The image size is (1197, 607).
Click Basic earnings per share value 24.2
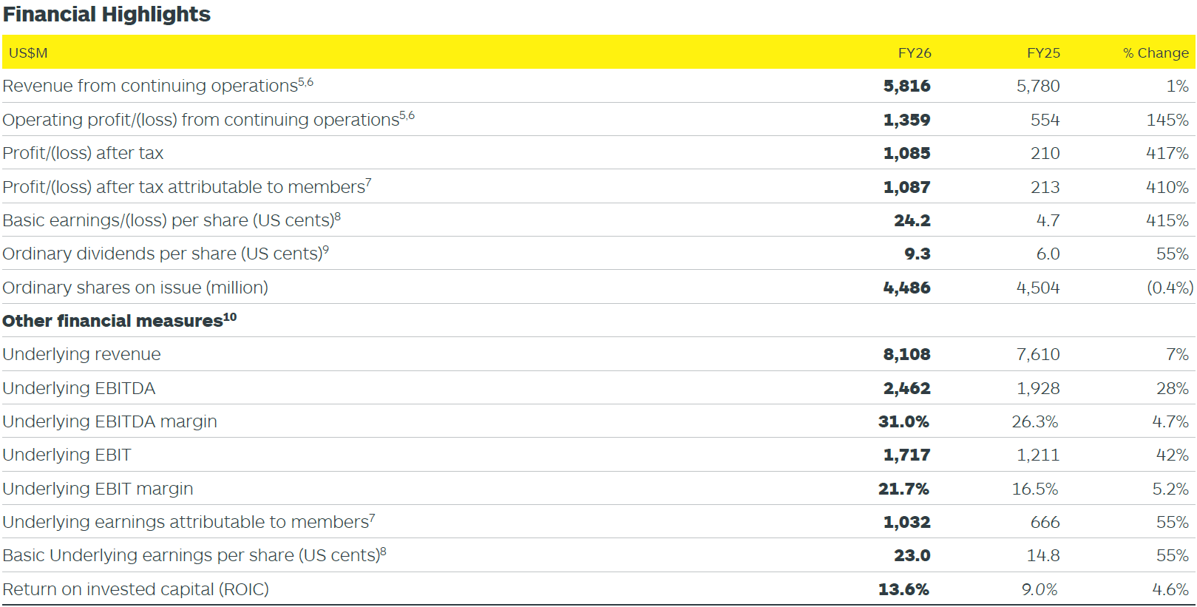912,220
